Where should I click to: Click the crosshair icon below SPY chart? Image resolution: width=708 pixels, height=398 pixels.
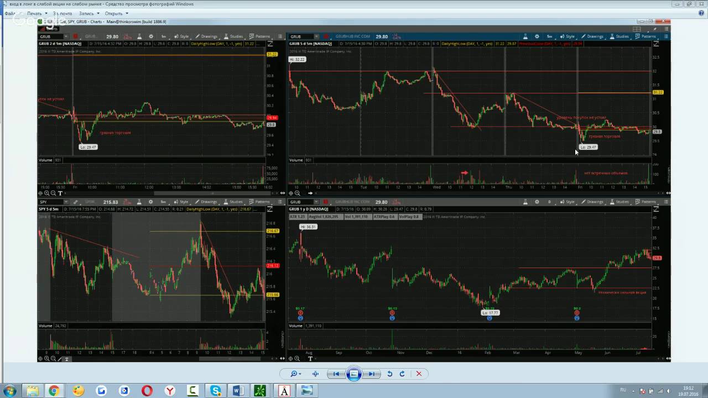tap(40, 359)
